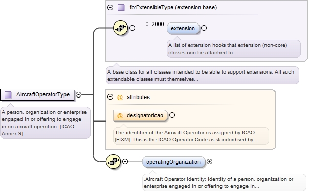Collapse the attributes group

point(110,97)
